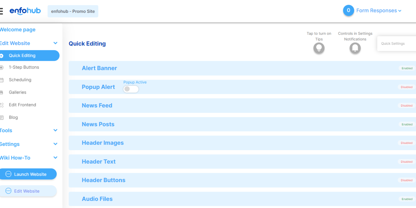Click the Blog document icon

tap(2, 118)
